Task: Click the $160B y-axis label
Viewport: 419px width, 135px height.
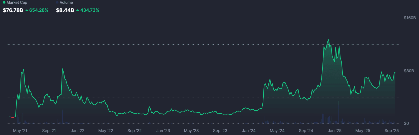Action: point(410,18)
